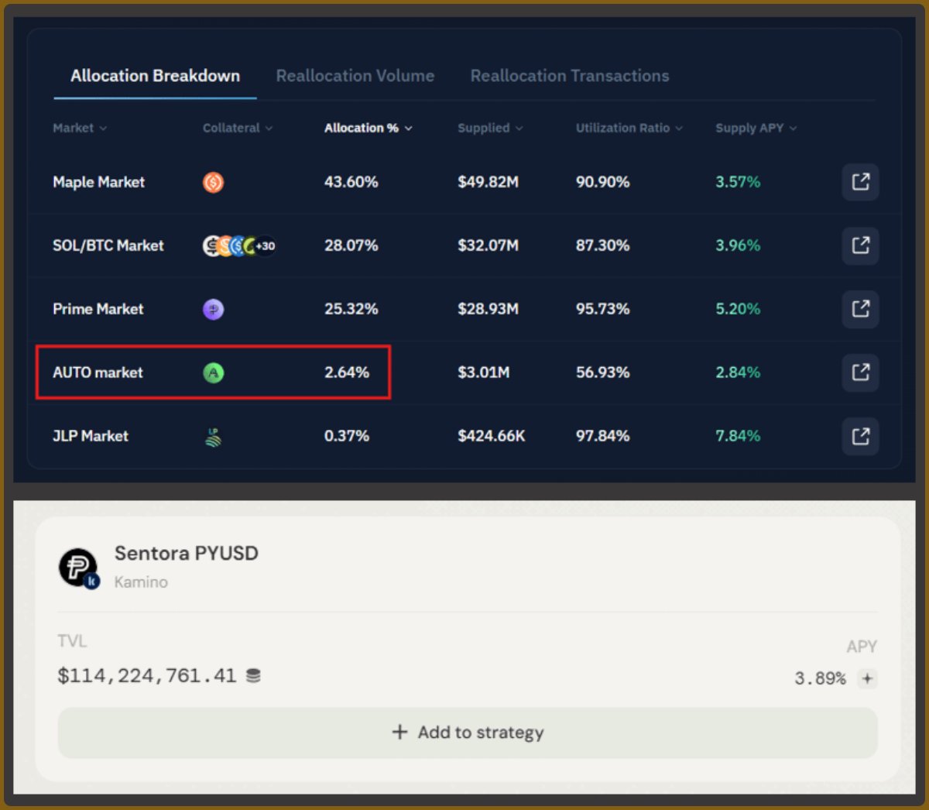Switch to Reallocation Volume tab
Image resolution: width=929 pixels, height=810 pixels.
coord(355,76)
